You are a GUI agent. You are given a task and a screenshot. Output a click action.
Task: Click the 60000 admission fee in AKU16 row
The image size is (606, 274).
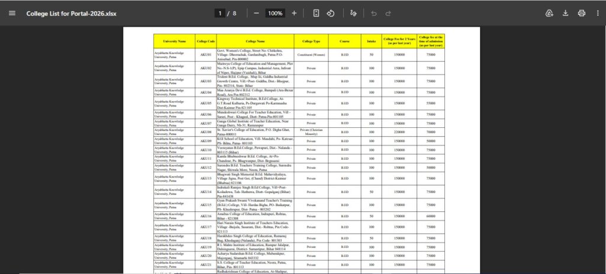coord(431,216)
